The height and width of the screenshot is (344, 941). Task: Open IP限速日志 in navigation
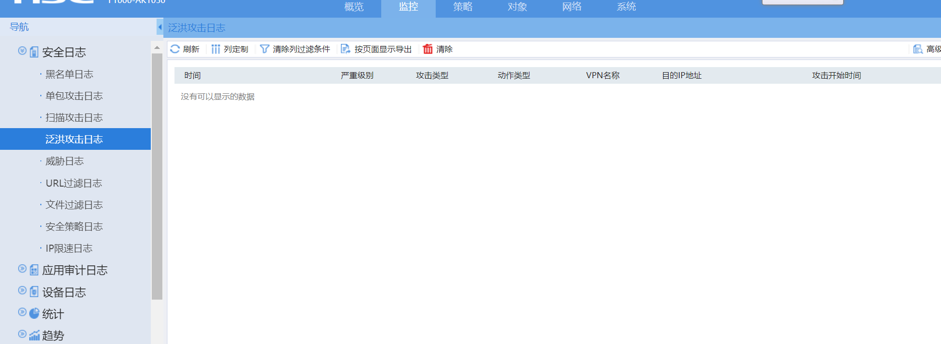(x=69, y=248)
